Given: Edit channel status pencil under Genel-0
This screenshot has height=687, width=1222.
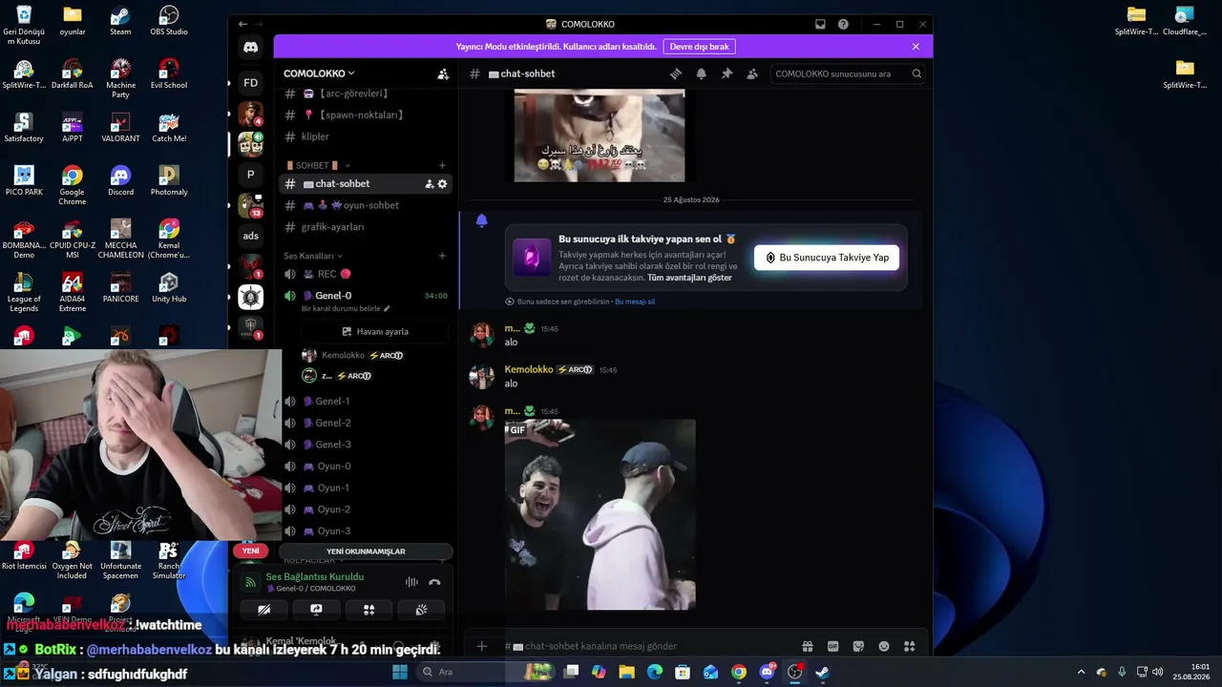Looking at the screenshot, I should 387,309.
